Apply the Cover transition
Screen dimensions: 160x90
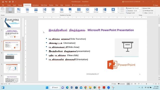(104, 10)
